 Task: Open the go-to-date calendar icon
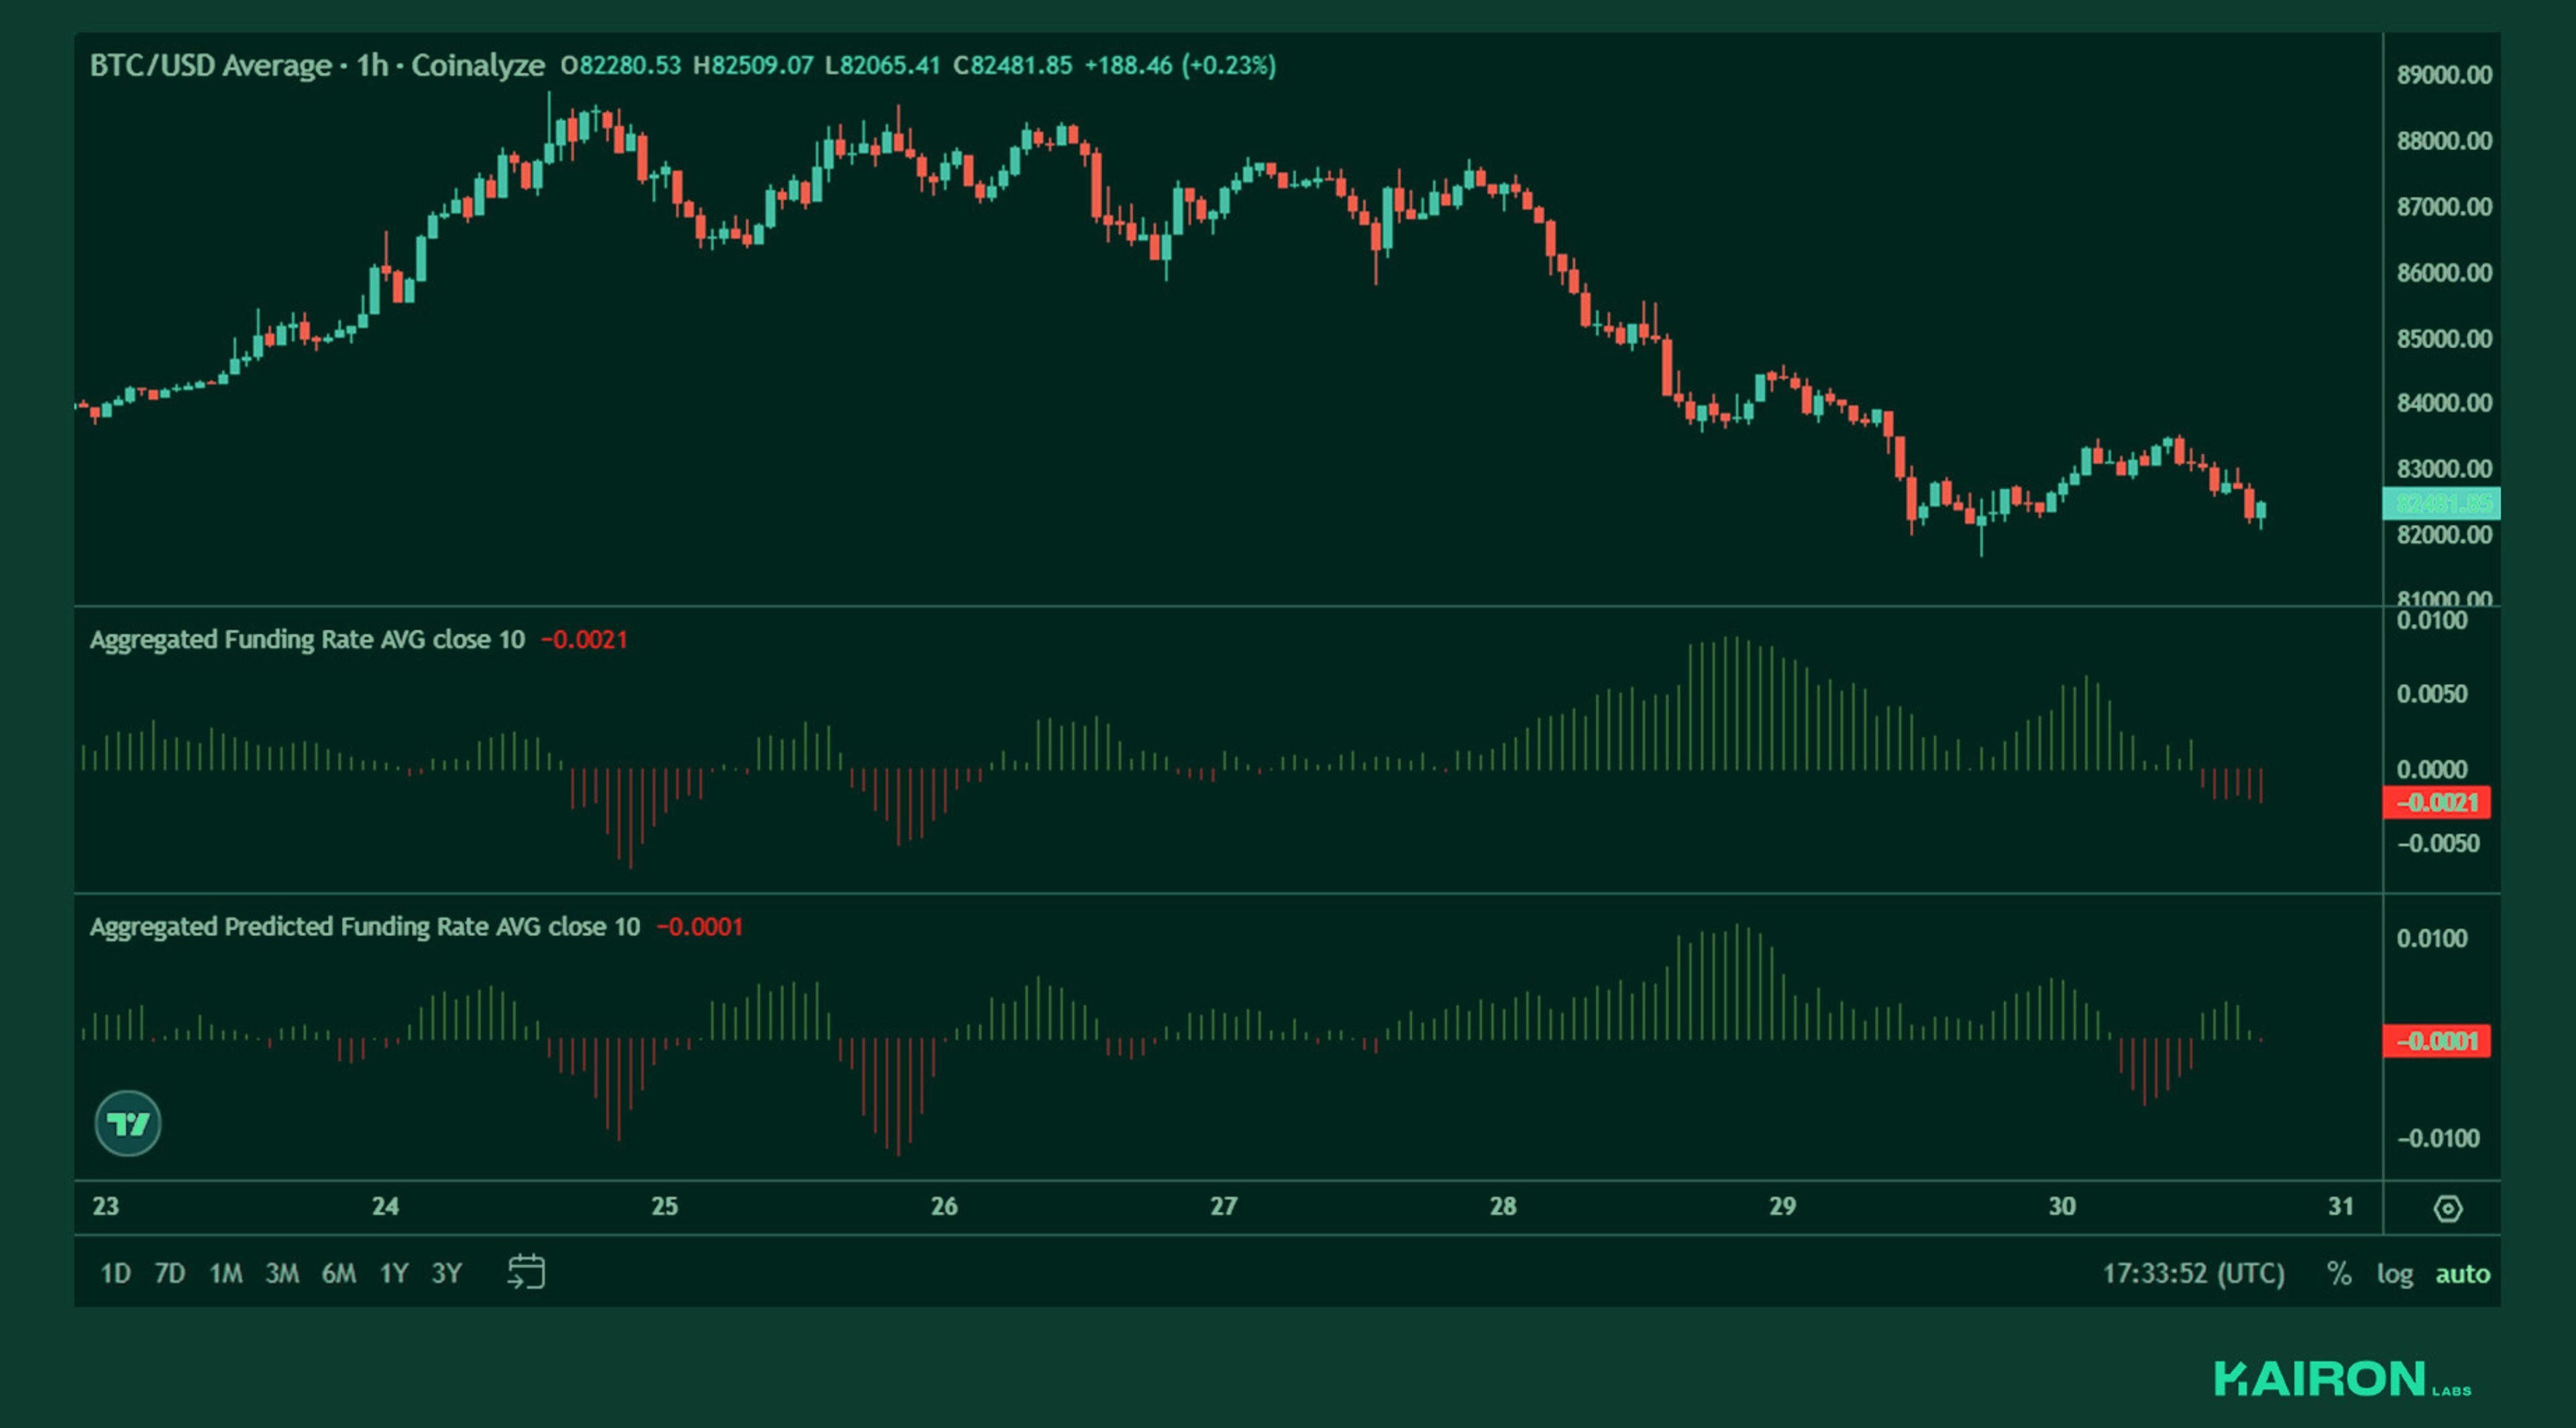(x=526, y=1272)
